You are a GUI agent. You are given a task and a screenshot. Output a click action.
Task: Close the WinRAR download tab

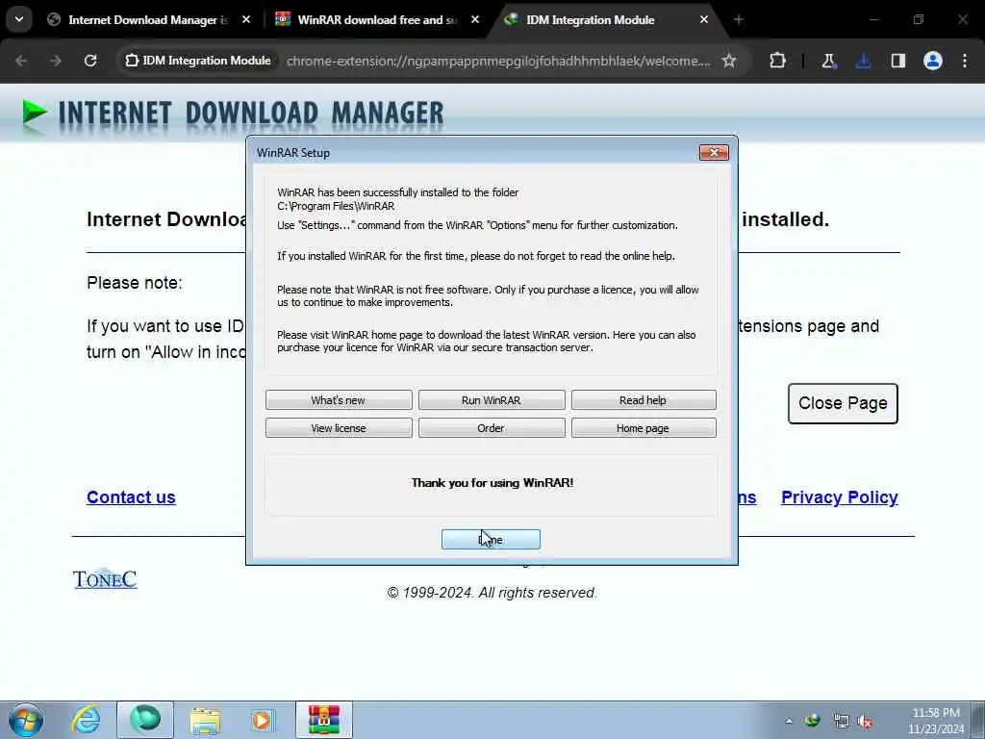tap(475, 20)
